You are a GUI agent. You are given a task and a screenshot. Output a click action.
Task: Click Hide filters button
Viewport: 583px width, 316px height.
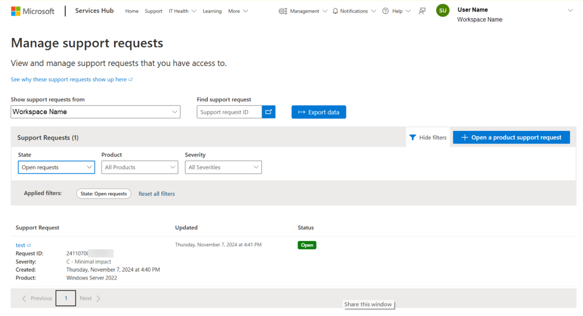428,137
